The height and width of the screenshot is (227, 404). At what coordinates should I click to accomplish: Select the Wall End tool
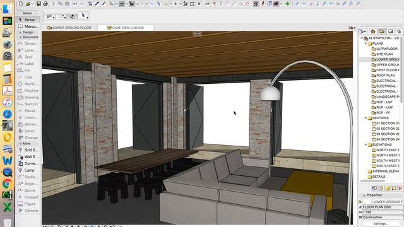click(x=28, y=157)
